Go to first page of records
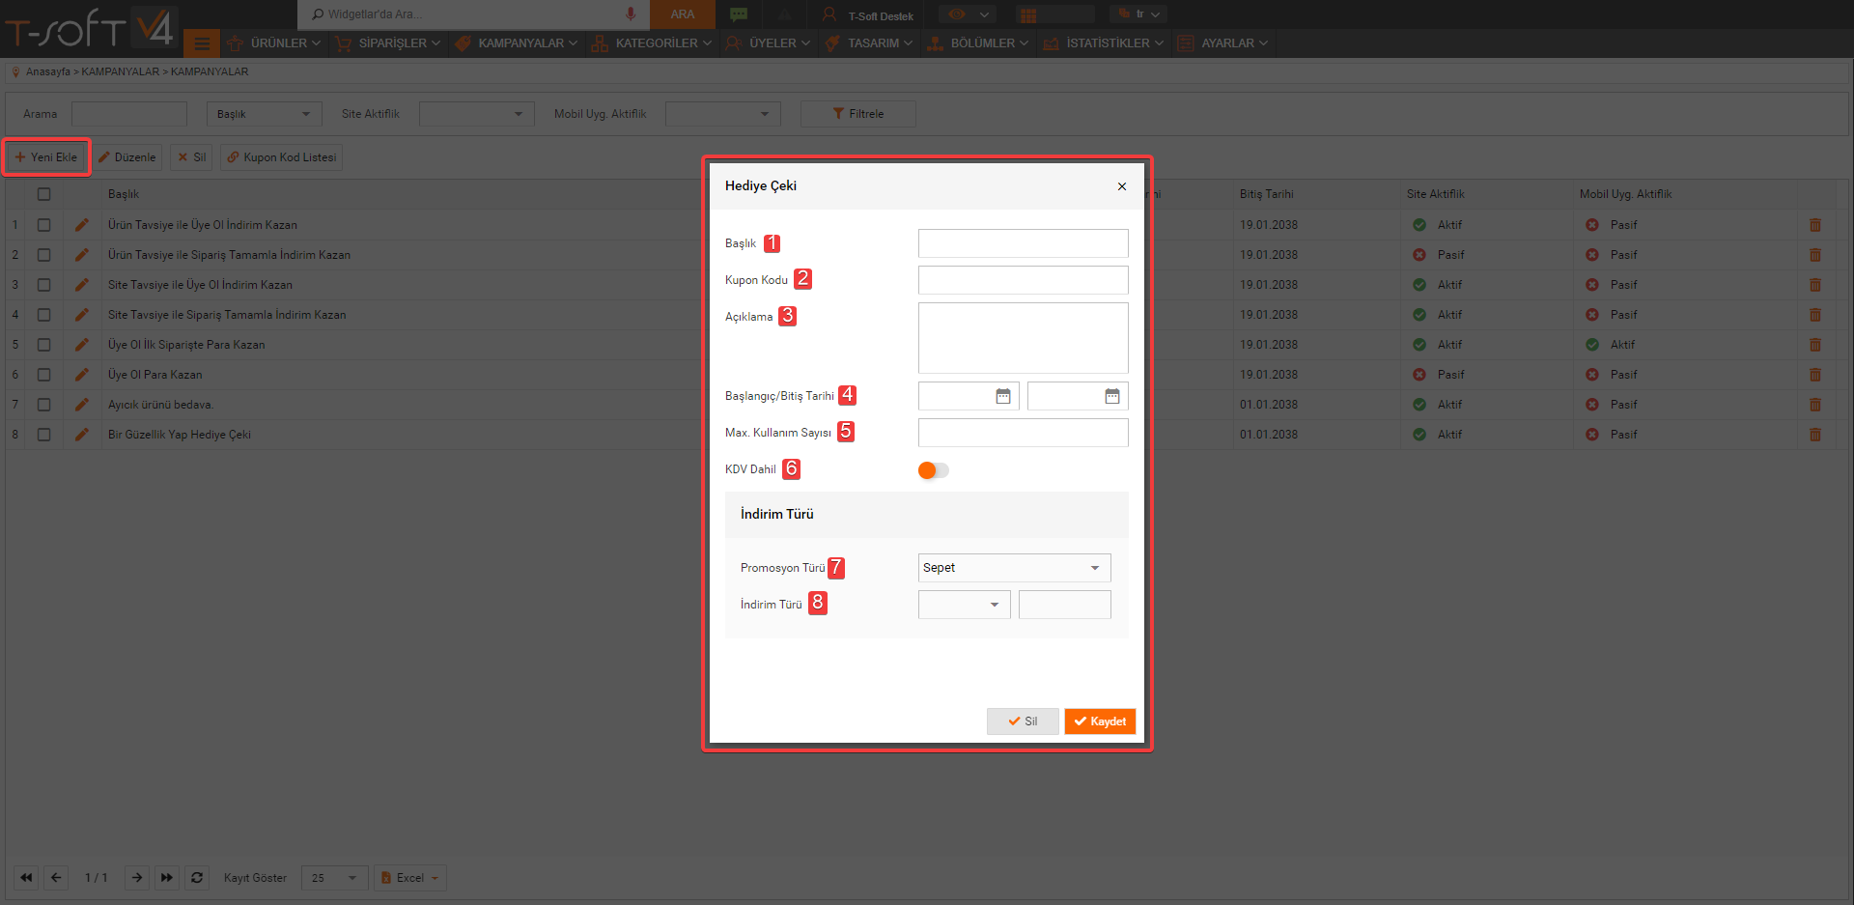This screenshot has width=1854, height=905. click(x=26, y=878)
